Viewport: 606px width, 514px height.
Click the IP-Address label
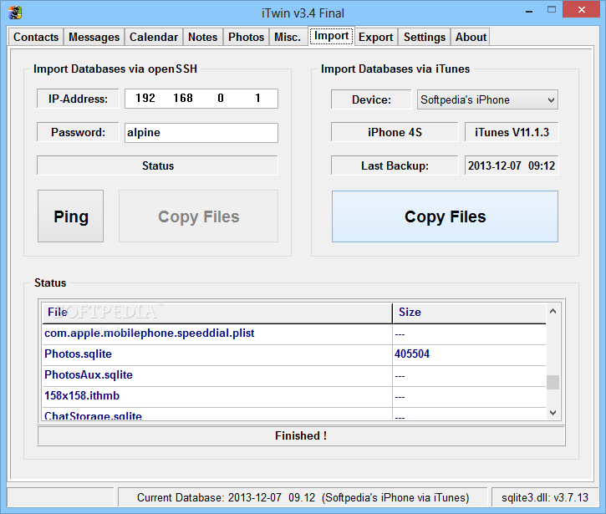(x=78, y=99)
